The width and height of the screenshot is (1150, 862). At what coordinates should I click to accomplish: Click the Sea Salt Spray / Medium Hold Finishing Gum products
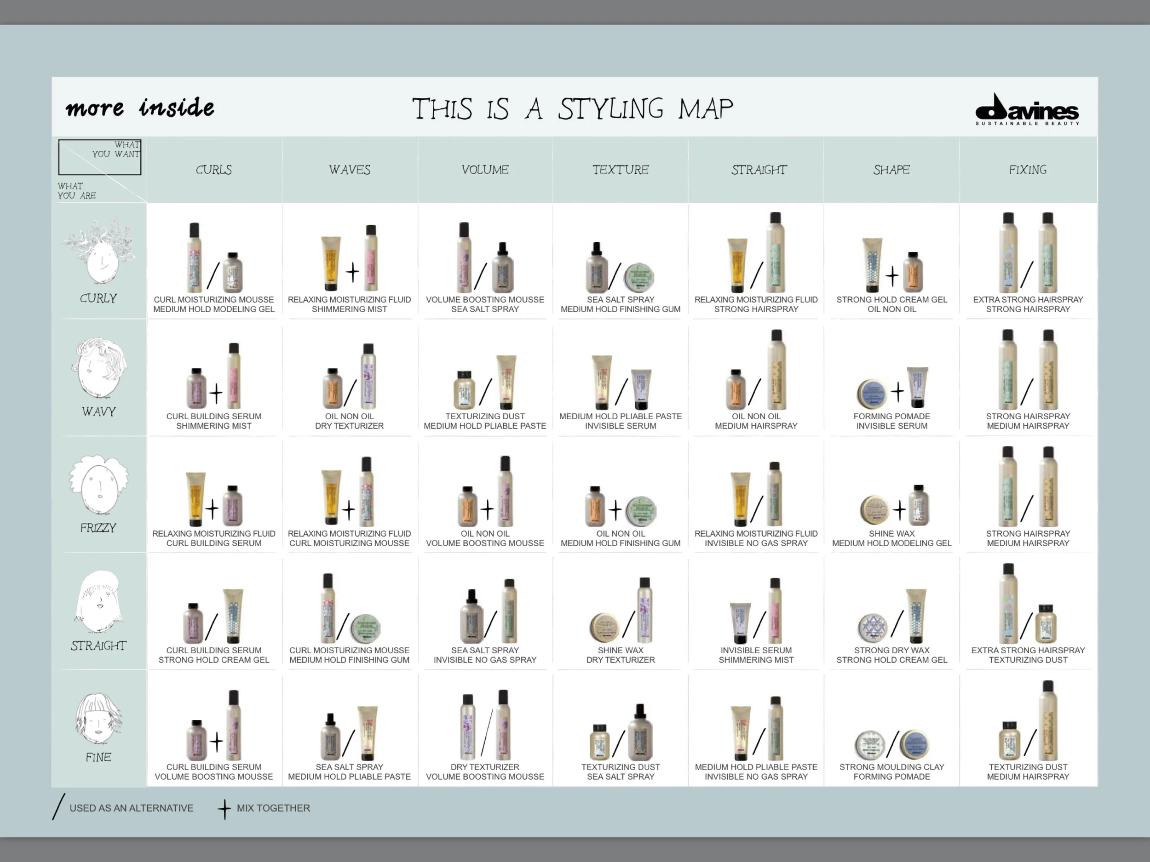(x=621, y=267)
